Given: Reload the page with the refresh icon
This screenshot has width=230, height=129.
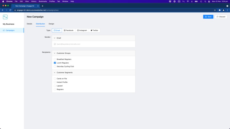Looking at the screenshot, I should 10,10.
